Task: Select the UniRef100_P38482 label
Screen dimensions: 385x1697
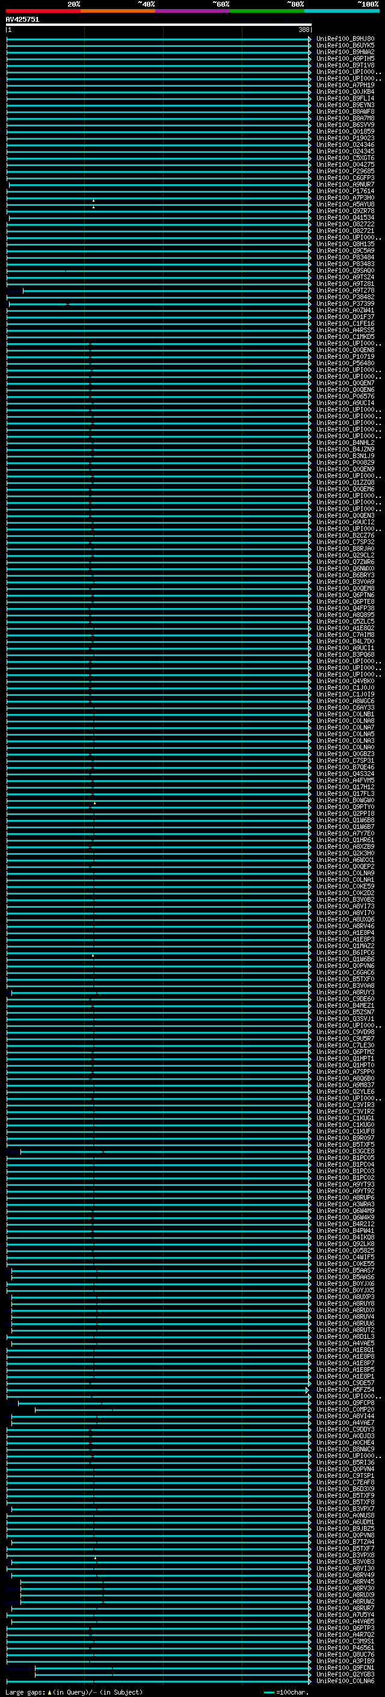Action: pos(345,297)
